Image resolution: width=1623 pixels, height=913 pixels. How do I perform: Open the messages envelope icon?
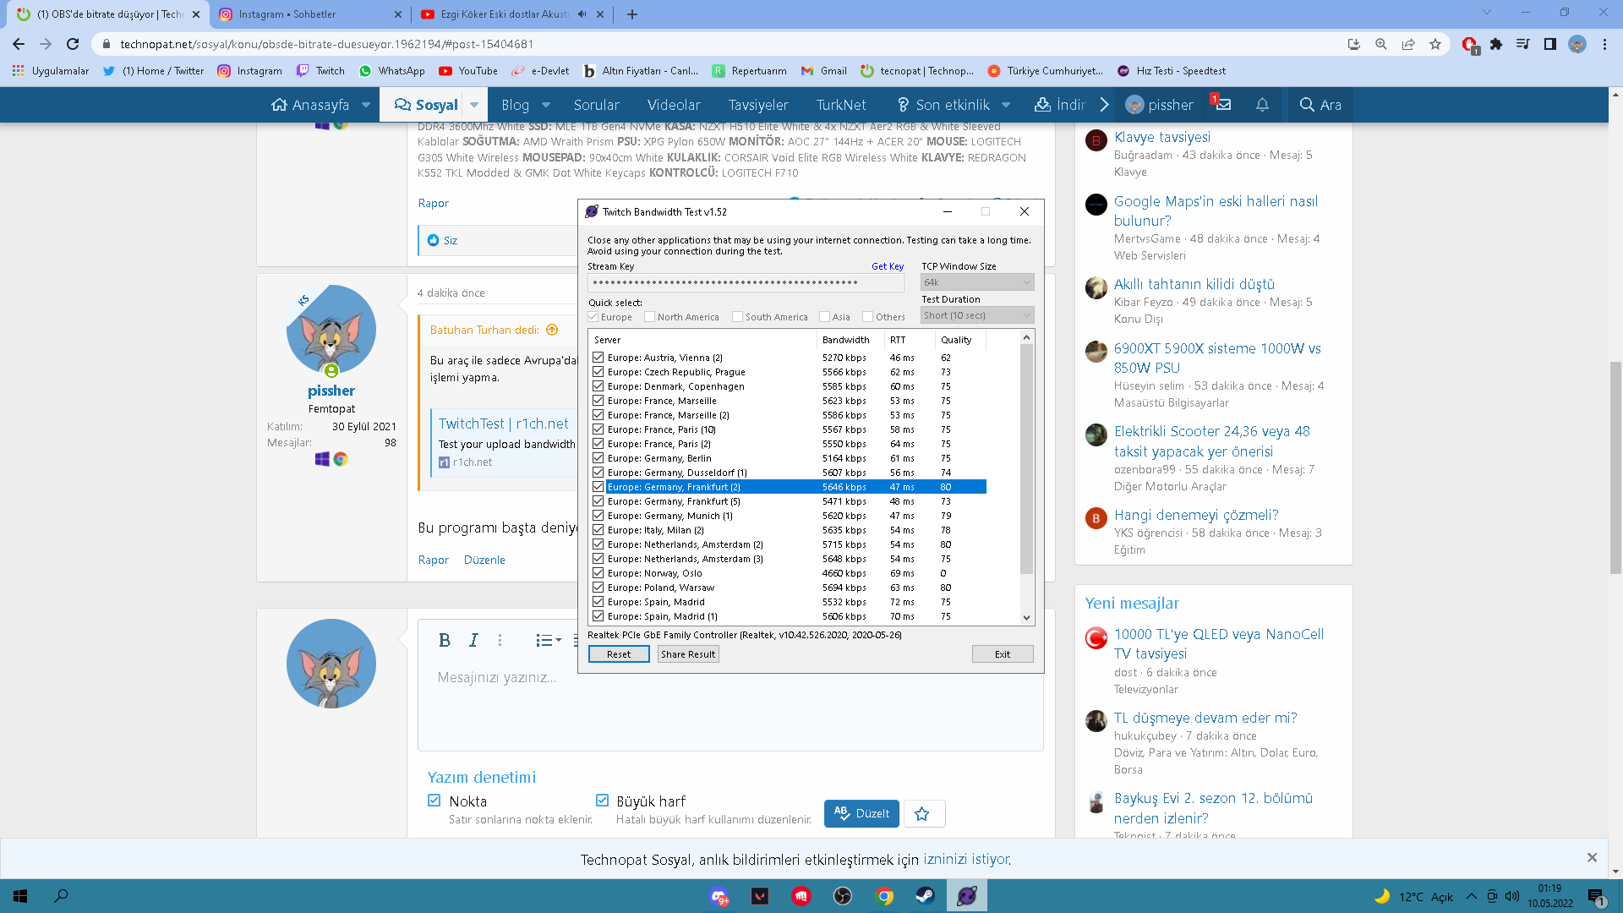point(1222,105)
